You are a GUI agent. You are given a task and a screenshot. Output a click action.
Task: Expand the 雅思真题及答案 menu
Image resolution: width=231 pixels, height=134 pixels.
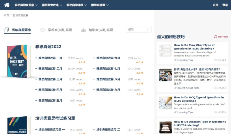[x=26, y=5]
